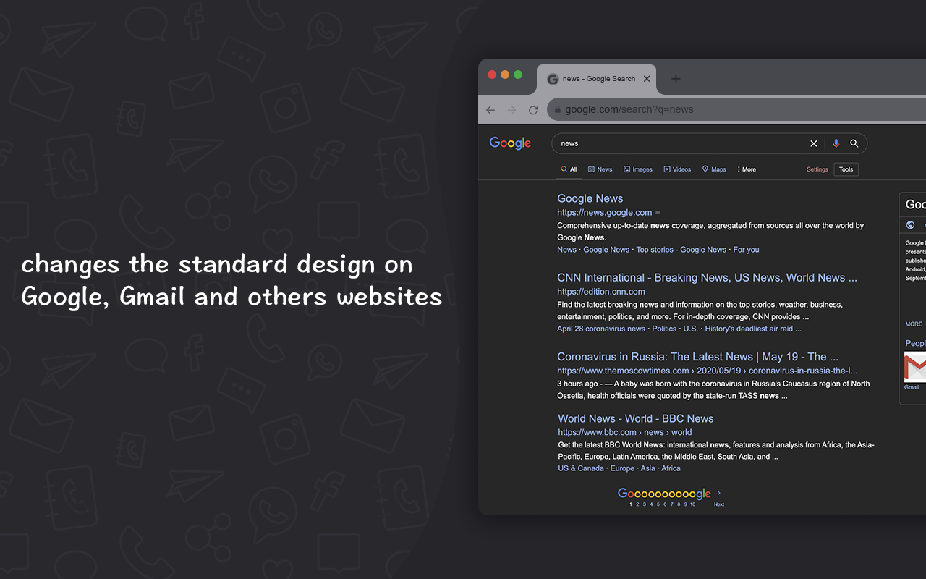Viewport: 926px width, 579px height.
Task: Click the globe icon in the side panel
Action: coord(910,225)
